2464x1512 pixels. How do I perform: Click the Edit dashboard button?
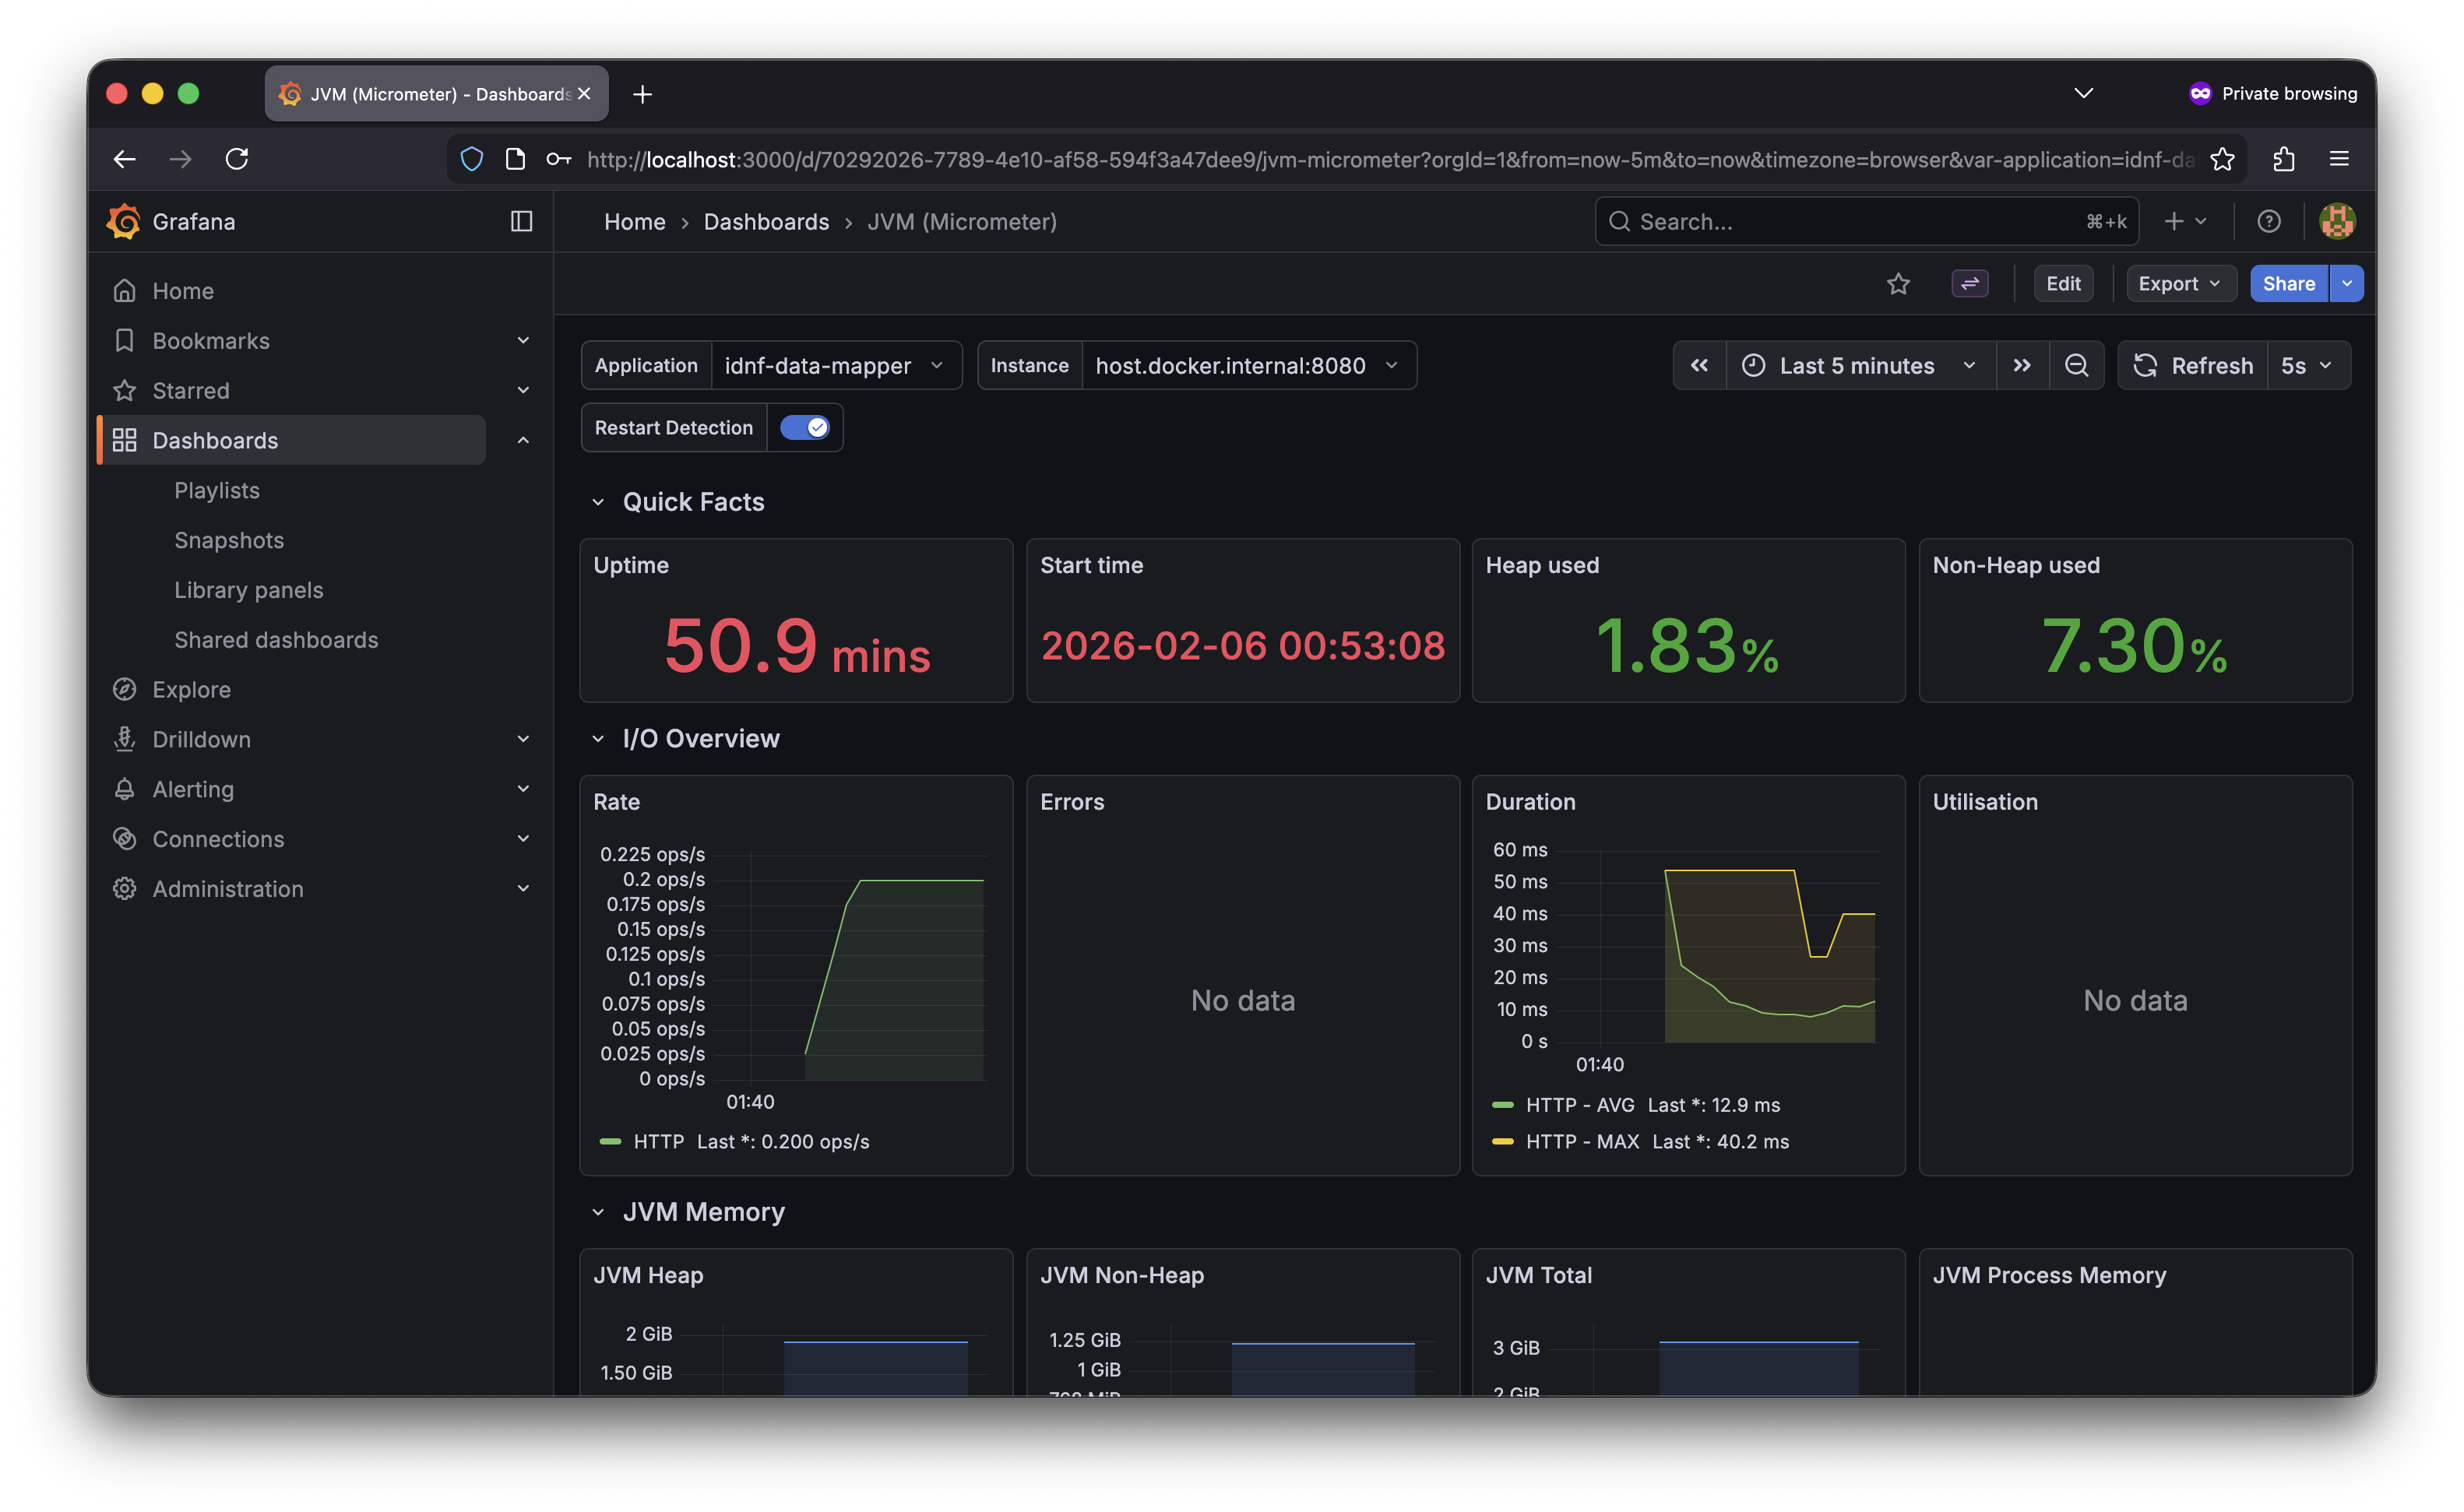coord(2062,284)
